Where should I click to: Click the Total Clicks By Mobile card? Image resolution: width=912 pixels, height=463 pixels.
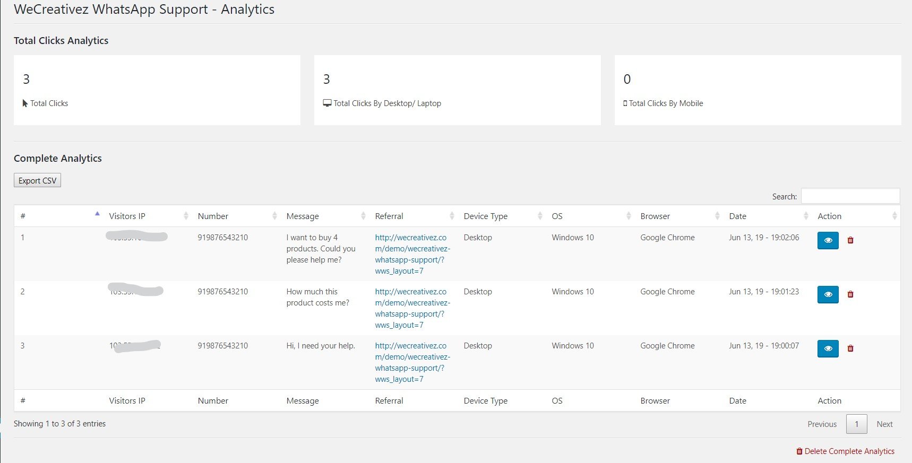(x=758, y=90)
